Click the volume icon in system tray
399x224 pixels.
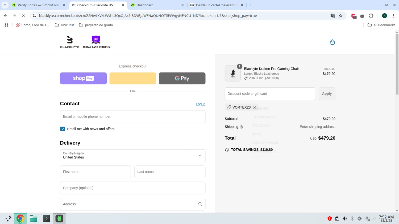pyautogui.click(x=344, y=219)
